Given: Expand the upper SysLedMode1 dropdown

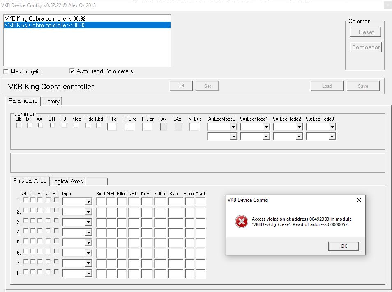Looking at the screenshot, I should point(266,127).
